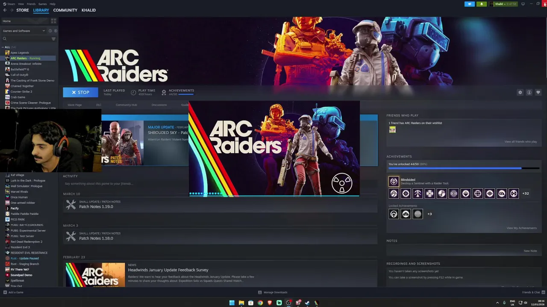This screenshot has height=307, width=547.
Task: Create a New Note
Action: click(x=530, y=251)
